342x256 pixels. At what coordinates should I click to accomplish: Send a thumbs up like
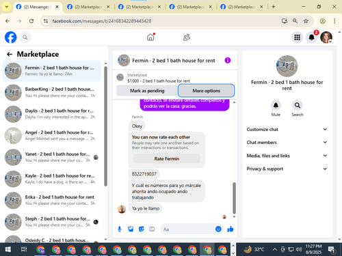pos(231,229)
